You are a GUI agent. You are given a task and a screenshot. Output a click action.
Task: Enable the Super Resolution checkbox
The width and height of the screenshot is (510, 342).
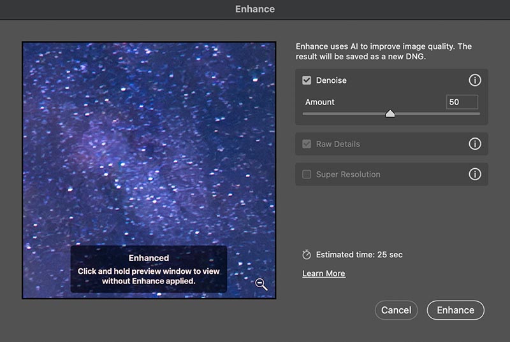pyautogui.click(x=307, y=175)
